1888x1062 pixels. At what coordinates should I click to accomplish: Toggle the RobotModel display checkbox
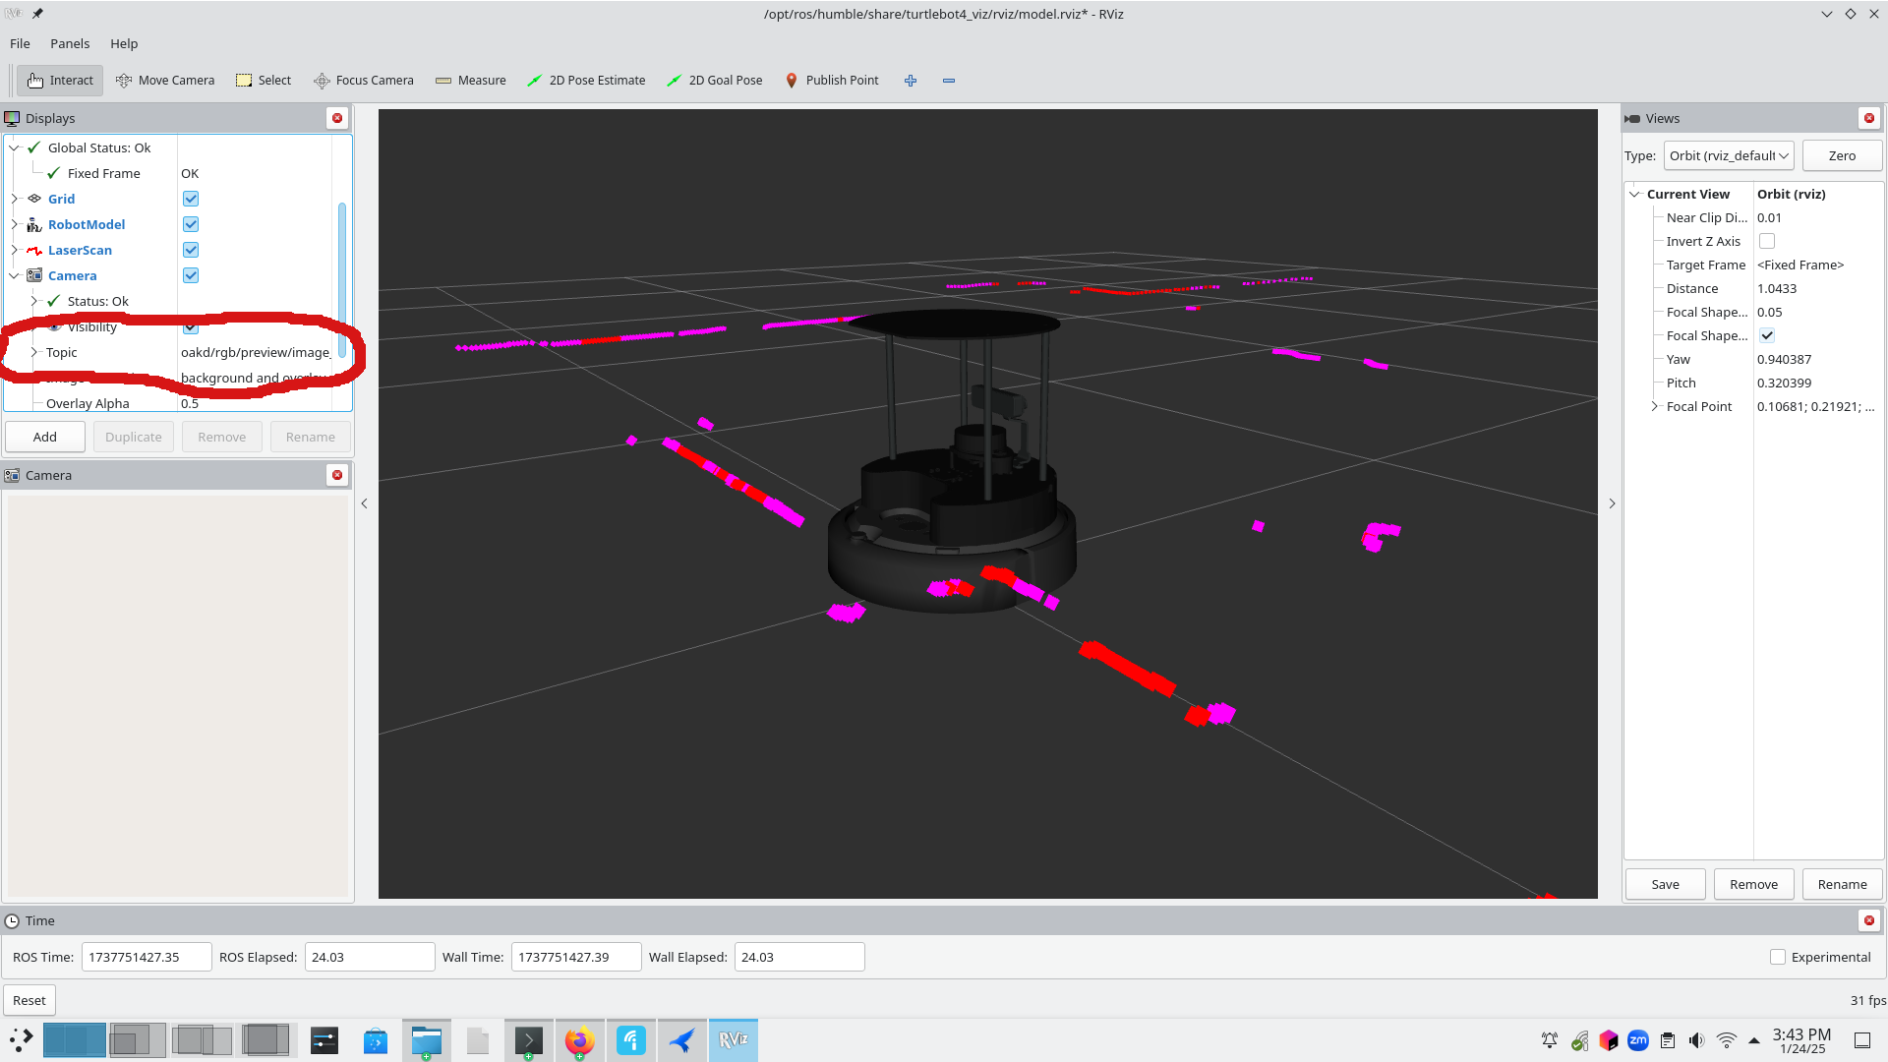pos(191,224)
